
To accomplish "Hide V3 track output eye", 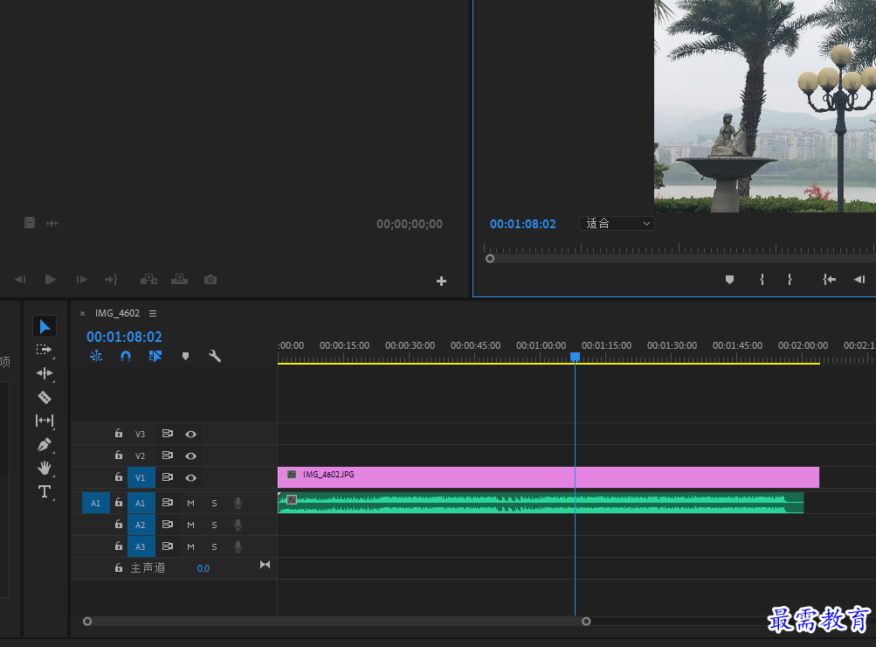I will click(190, 434).
